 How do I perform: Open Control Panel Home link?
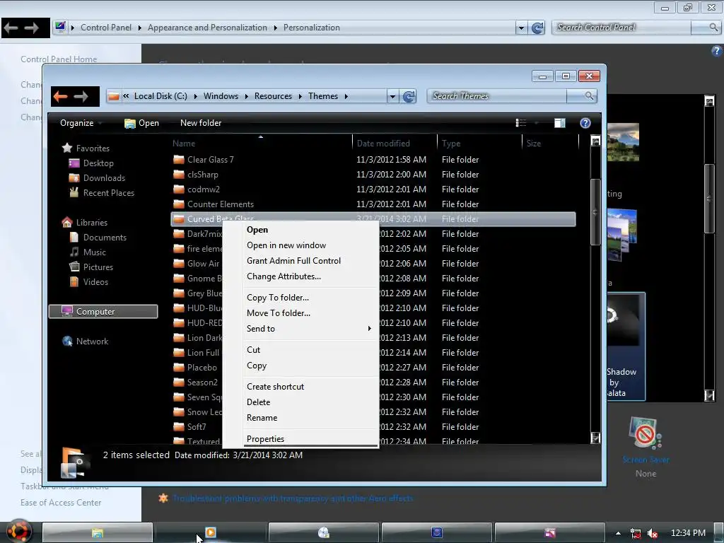tap(59, 59)
